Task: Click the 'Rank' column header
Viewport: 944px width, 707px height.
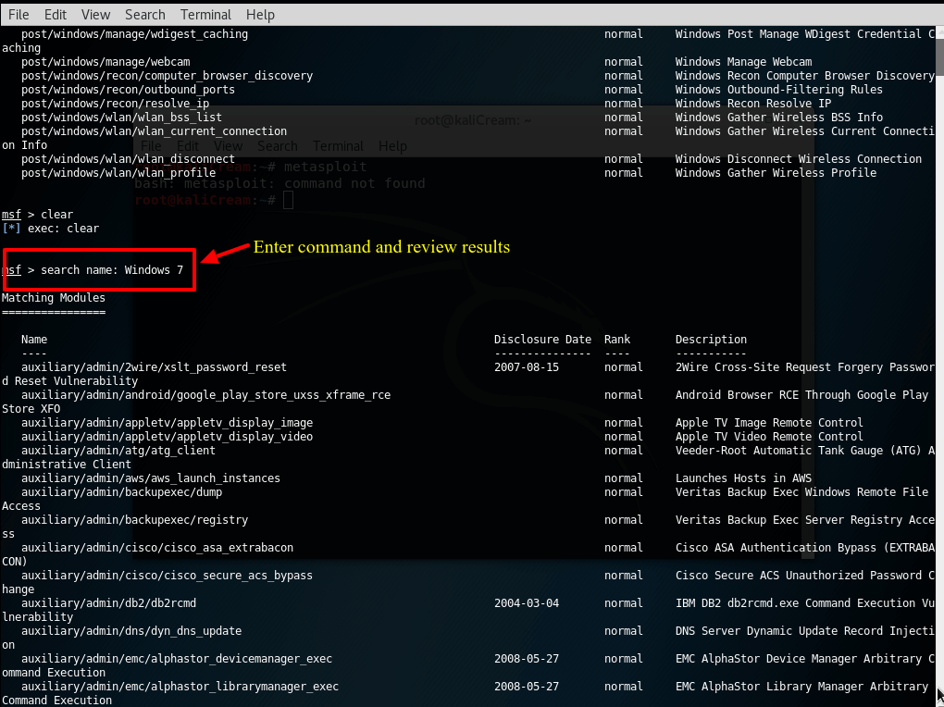Action: (617, 340)
